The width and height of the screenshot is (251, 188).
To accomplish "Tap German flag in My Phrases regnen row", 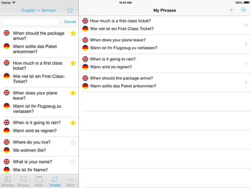I will [85, 67].
